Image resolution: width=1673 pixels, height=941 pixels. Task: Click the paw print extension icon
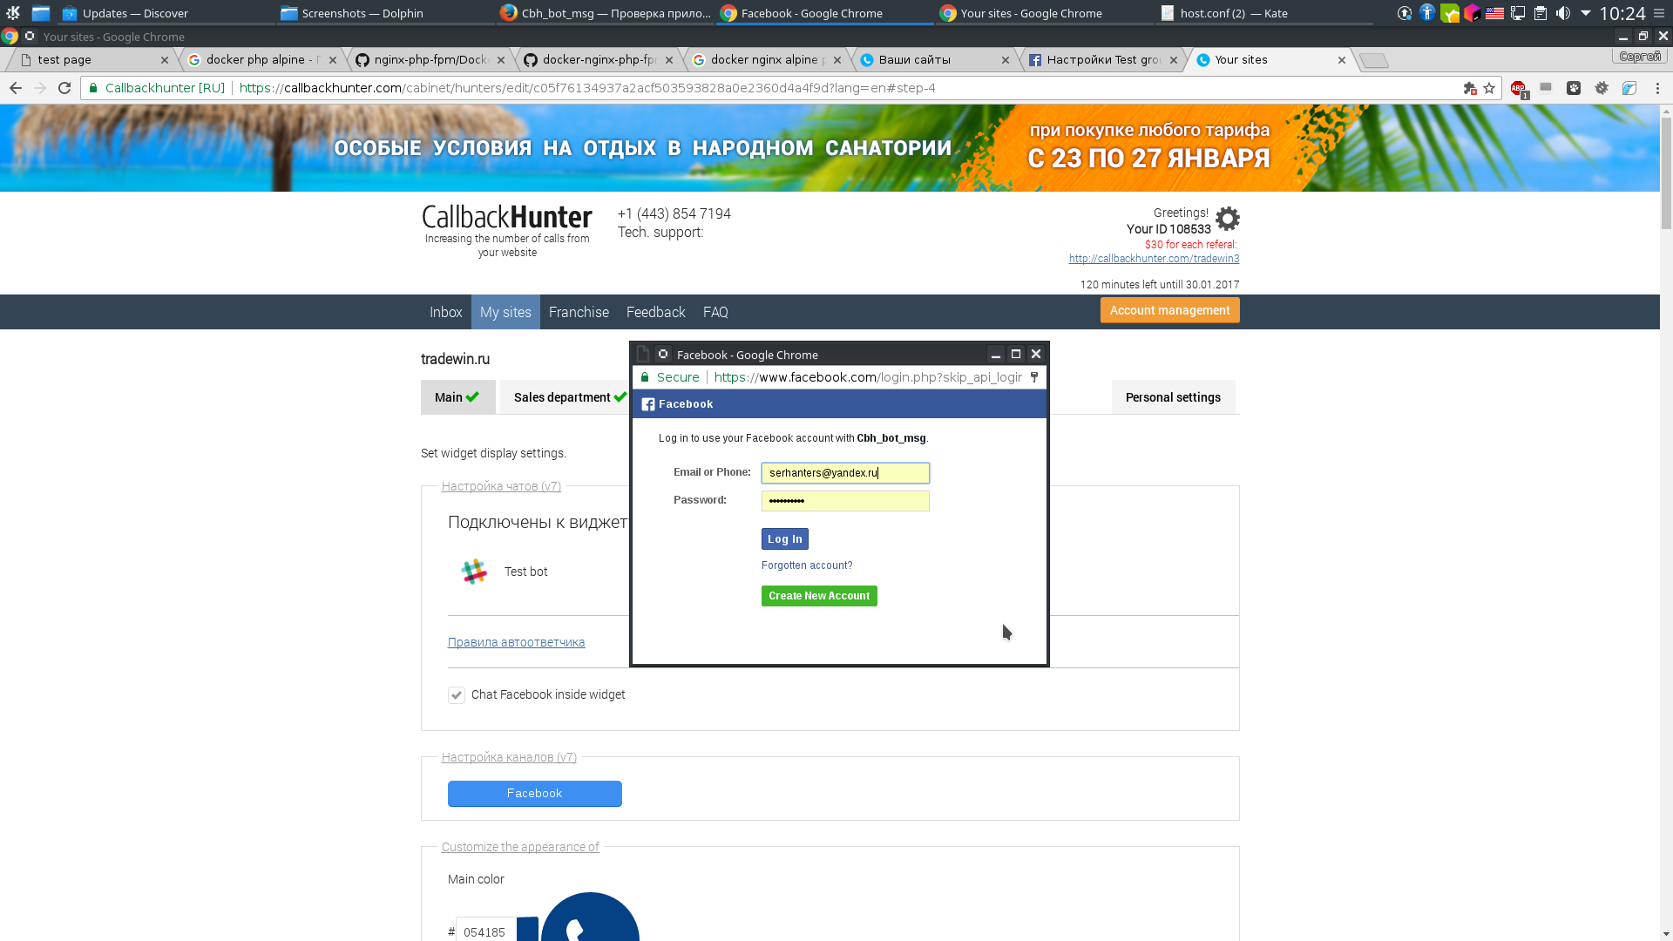[1574, 88]
